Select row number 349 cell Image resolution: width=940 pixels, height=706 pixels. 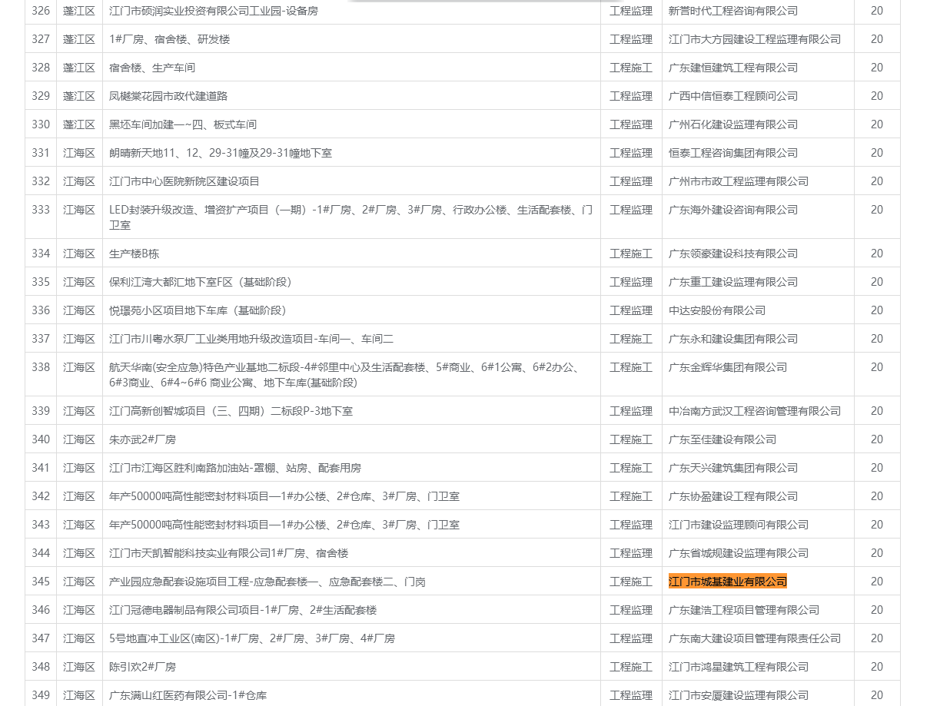point(41,695)
